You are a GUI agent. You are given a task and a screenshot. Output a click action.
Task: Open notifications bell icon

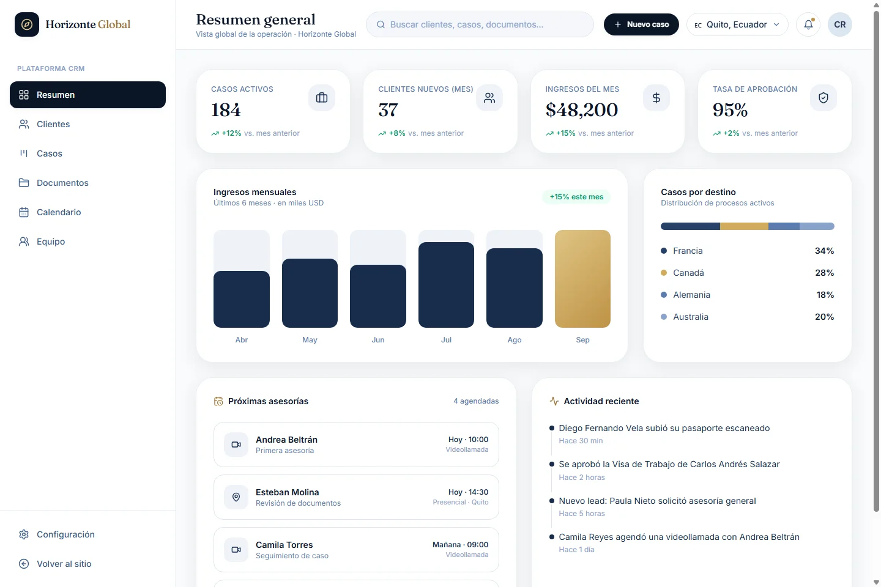tap(808, 24)
